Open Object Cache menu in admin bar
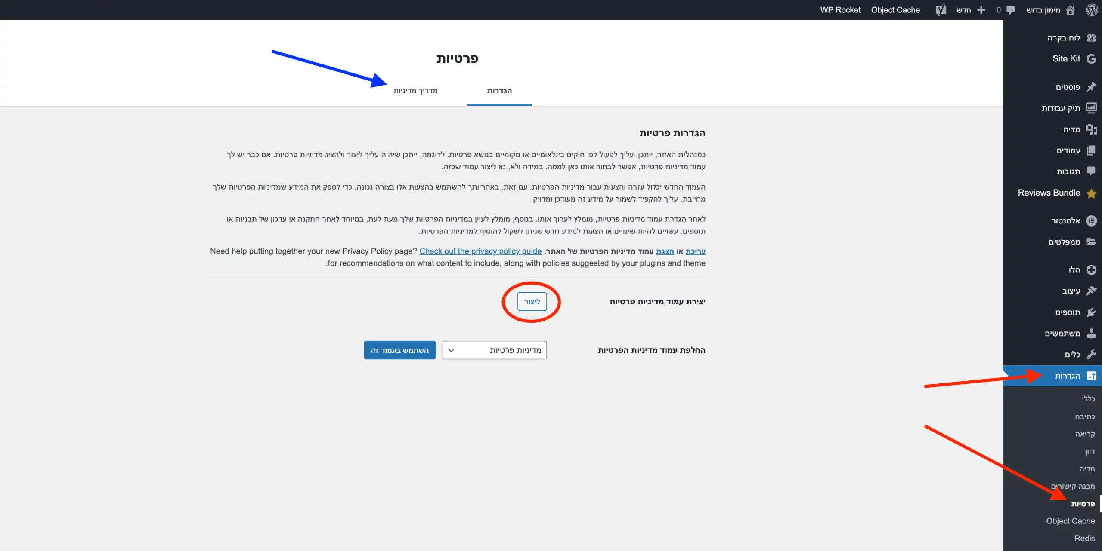Viewport: 1102px width, 551px height. (x=895, y=10)
